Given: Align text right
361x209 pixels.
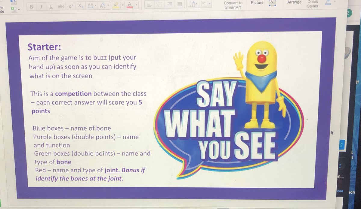Looking at the screenshot, I should click(x=170, y=5).
